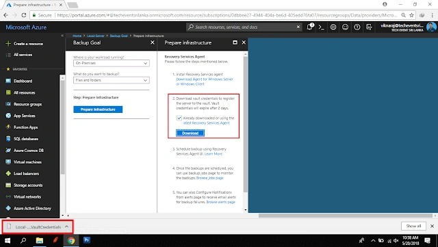Toggle Already downloaded checkbox

(179, 118)
